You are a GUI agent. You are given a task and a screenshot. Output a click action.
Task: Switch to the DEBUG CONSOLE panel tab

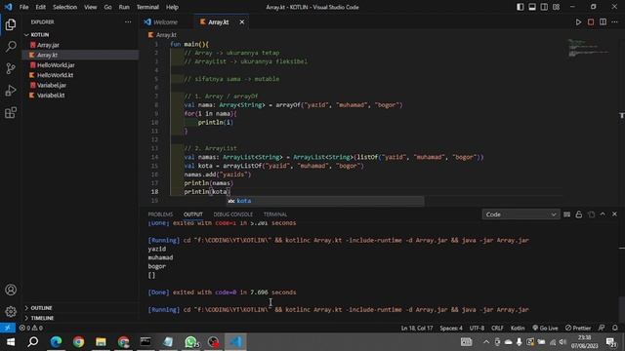pyautogui.click(x=233, y=214)
